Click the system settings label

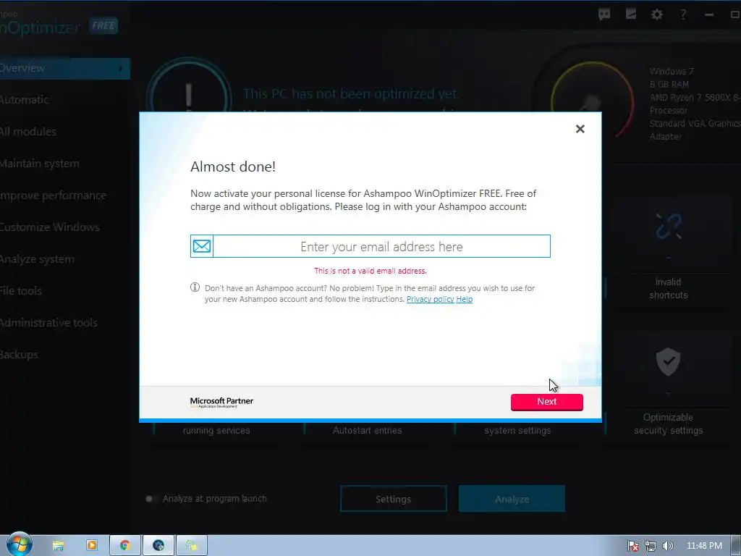tap(517, 431)
